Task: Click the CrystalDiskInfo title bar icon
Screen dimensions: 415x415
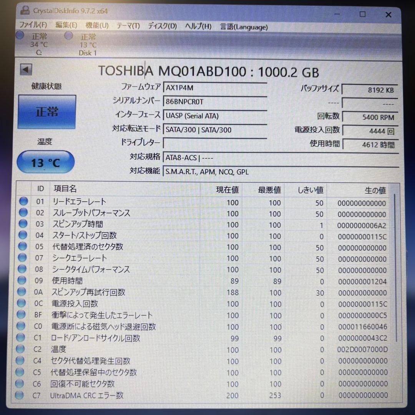Action: point(25,10)
